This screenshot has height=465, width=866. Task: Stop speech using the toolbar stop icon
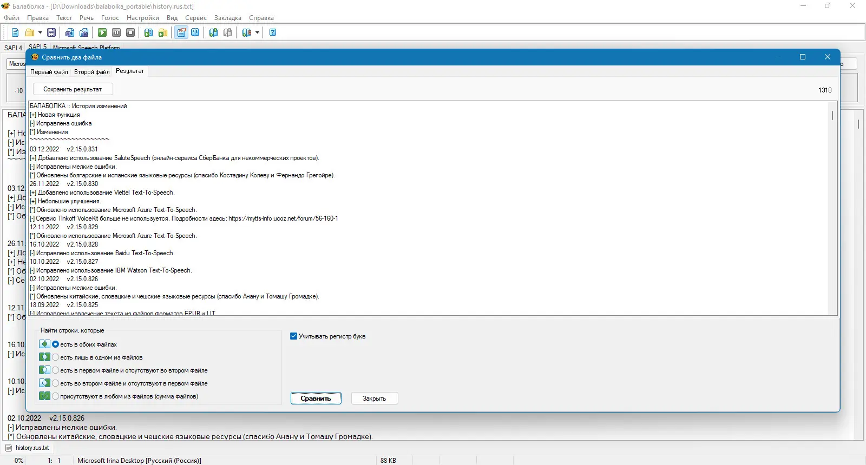(130, 32)
